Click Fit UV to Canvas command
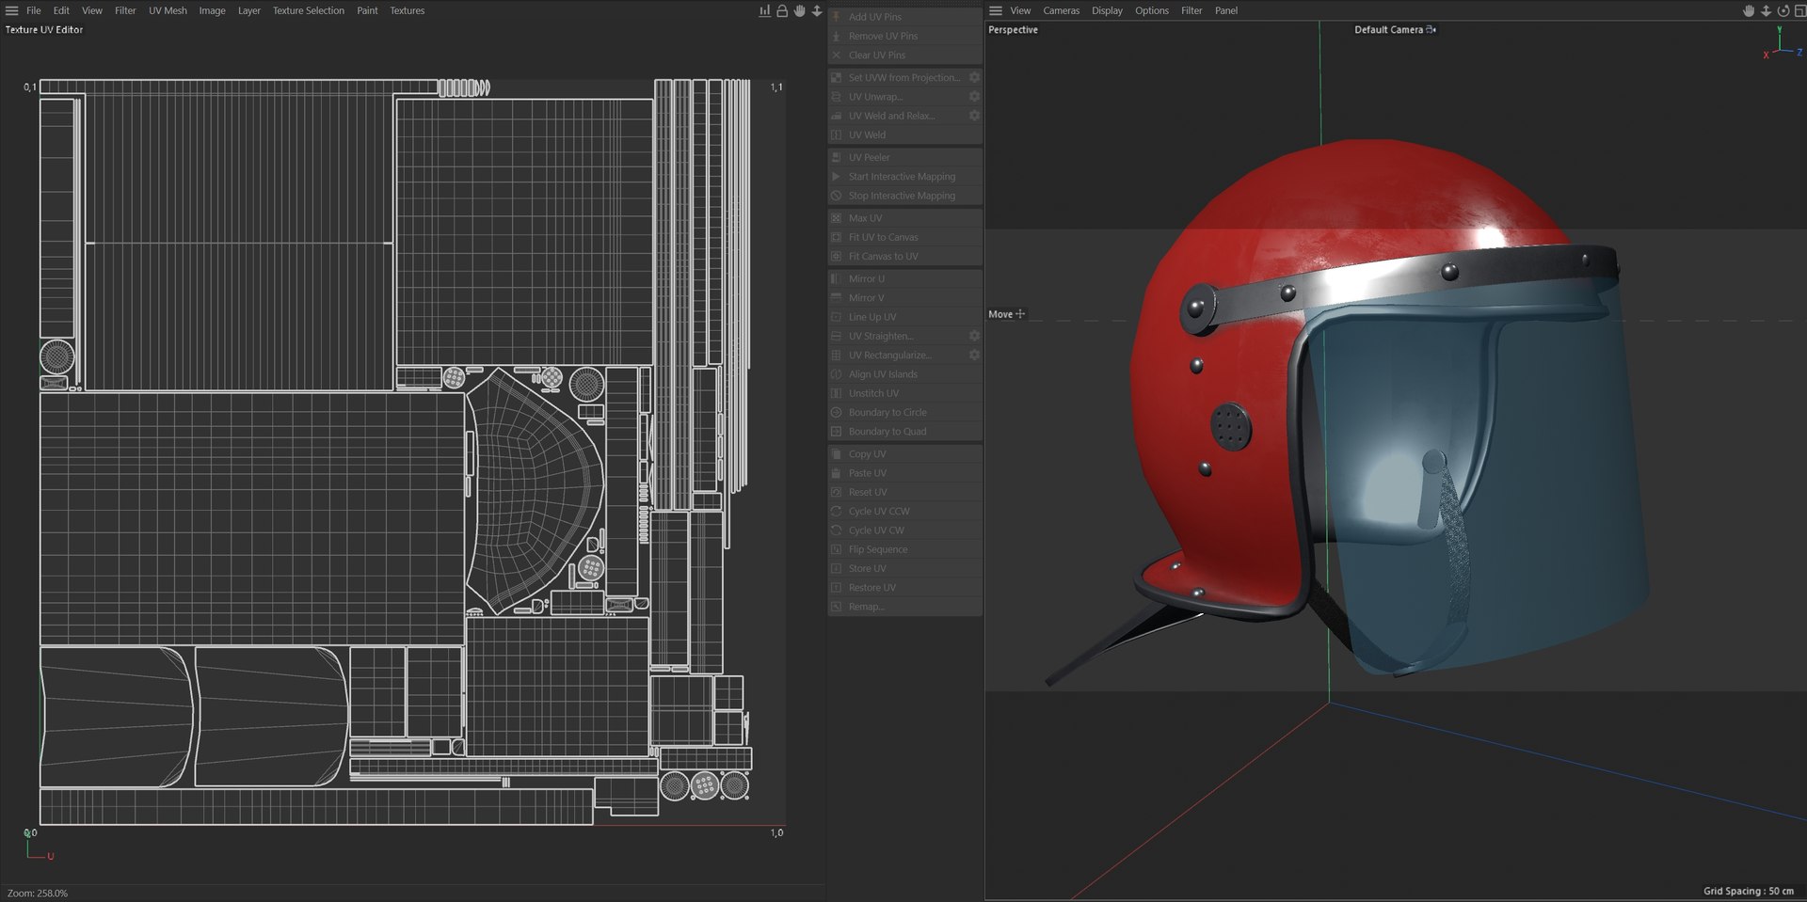The height and width of the screenshot is (902, 1807). tap(905, 237)
